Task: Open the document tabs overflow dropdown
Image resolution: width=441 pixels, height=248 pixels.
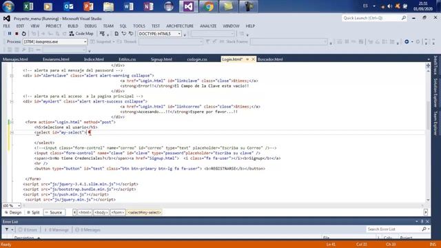Action: click(x=429, y=59)
